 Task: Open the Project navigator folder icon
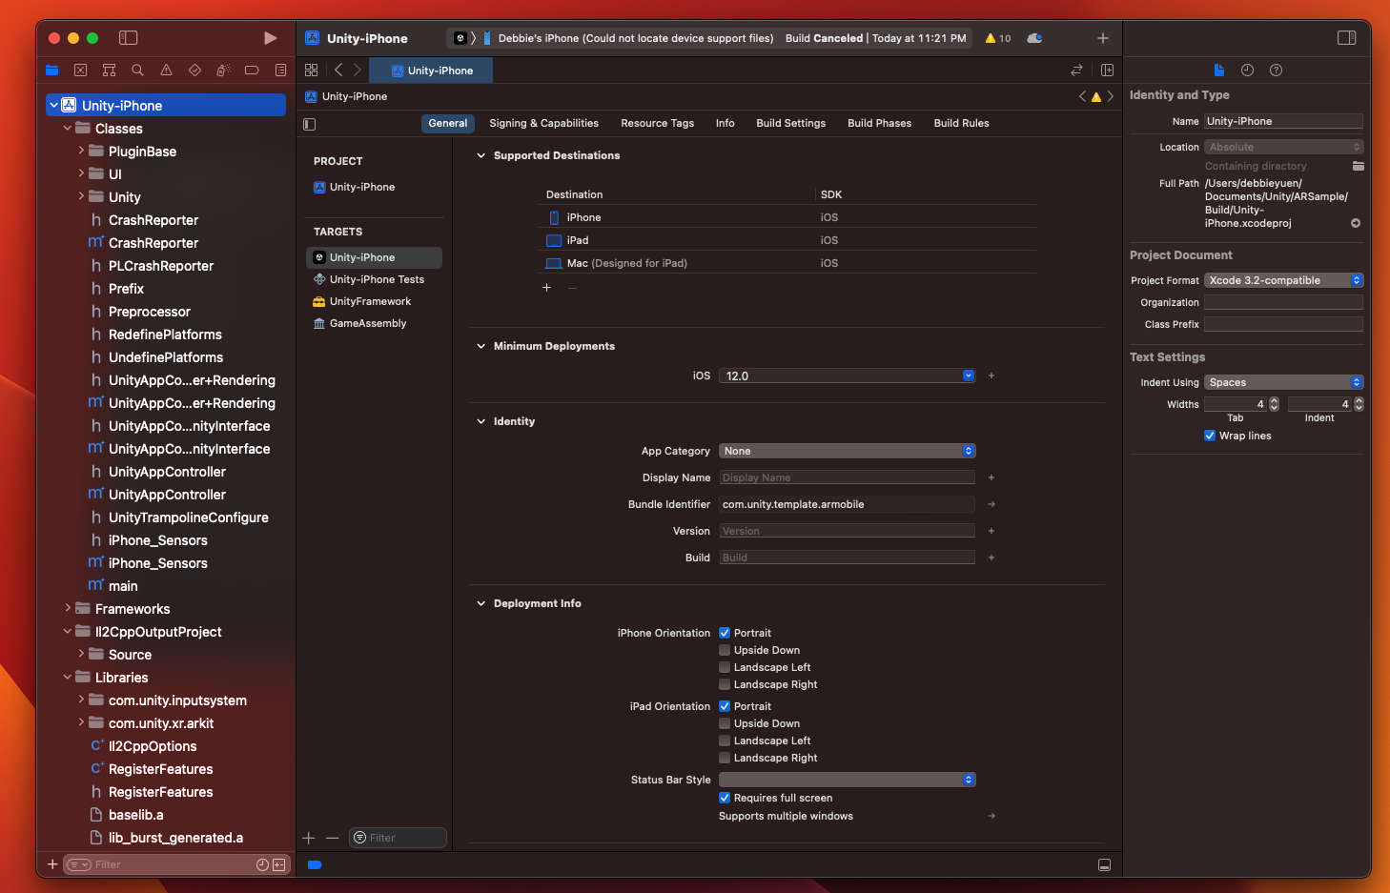pyautogui.click(x=52, y=71)
